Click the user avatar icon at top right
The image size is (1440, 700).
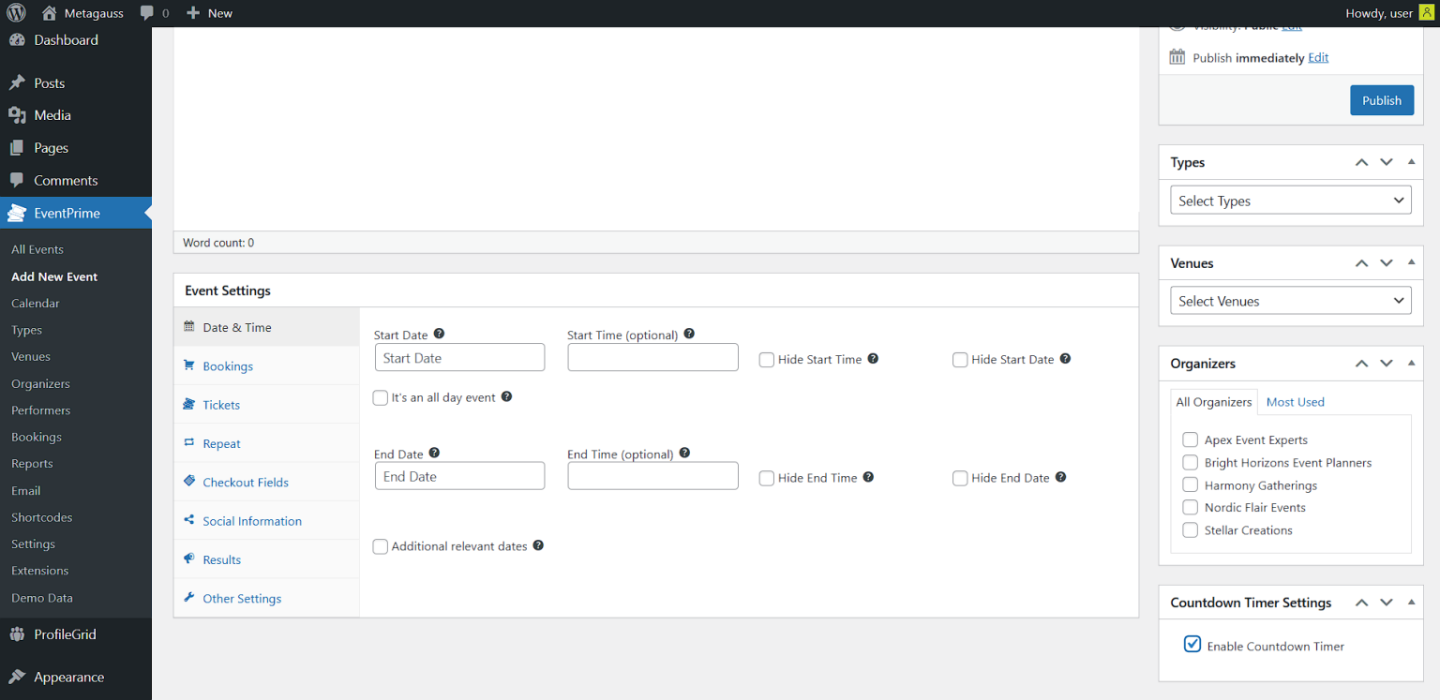pos(1426,13)
